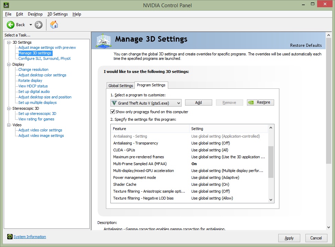Click the Feature column header
The height and width of the screenshot is (247, 335).
click(x=150, y=129)
